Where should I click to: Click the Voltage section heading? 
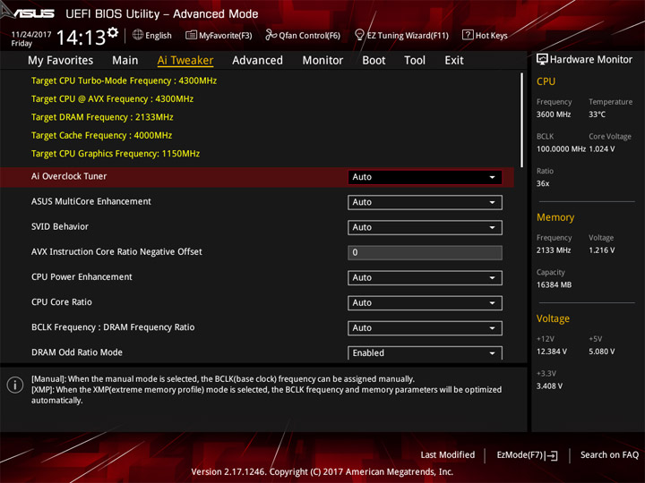coord(553,318)
